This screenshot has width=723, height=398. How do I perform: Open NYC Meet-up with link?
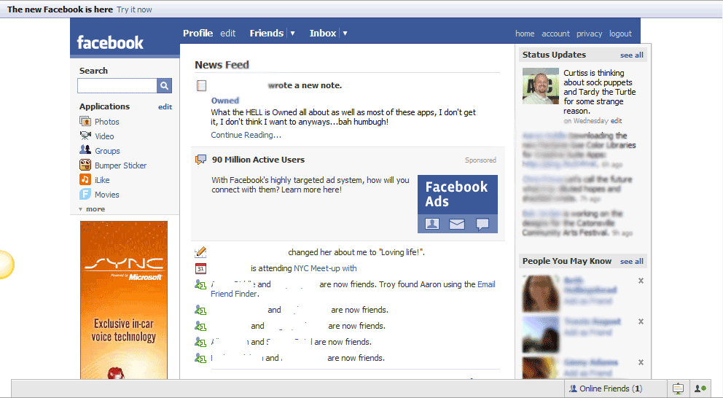(325, 268)
